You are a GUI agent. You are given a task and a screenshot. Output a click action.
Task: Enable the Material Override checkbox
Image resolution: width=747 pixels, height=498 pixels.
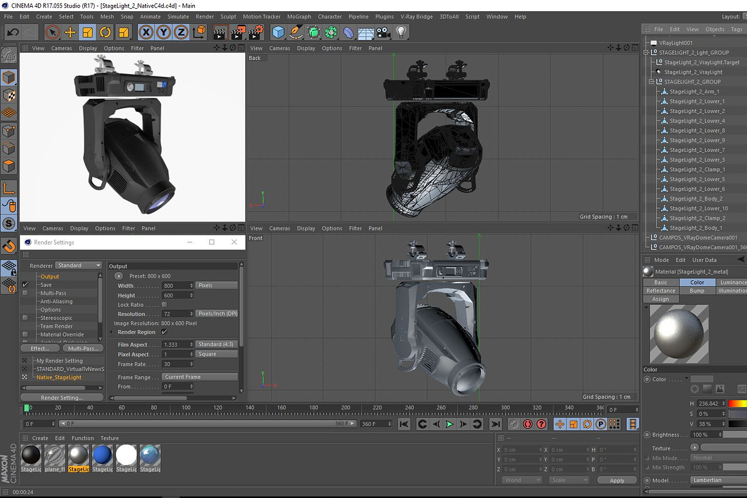(x=25, y=334)
